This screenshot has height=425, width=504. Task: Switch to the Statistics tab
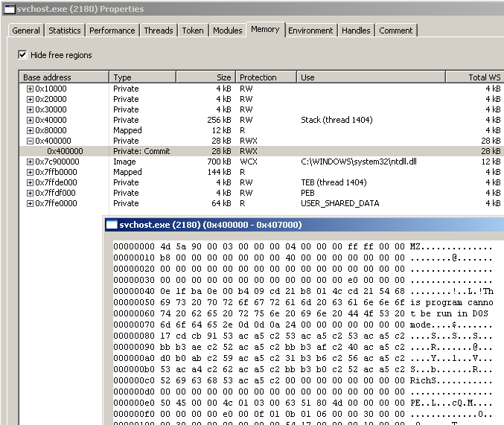click(x=65, y=31)
